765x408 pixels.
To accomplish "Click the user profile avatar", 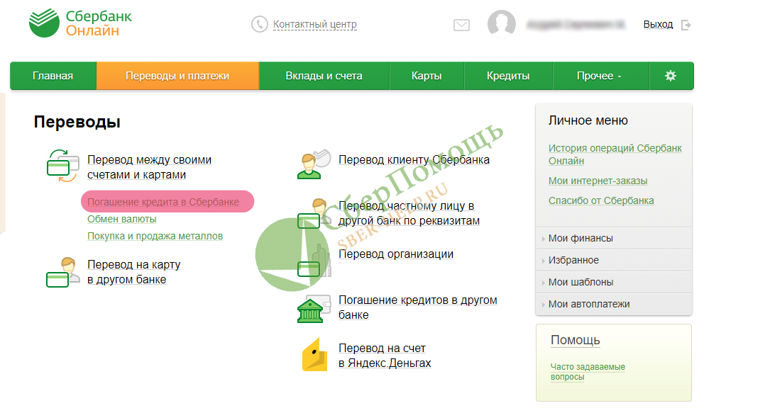I will click(502, 23).
